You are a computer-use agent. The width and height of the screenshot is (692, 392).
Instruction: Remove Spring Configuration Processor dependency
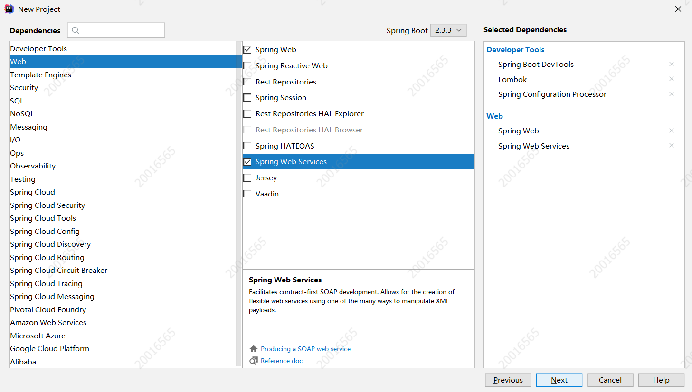point(672,94)
